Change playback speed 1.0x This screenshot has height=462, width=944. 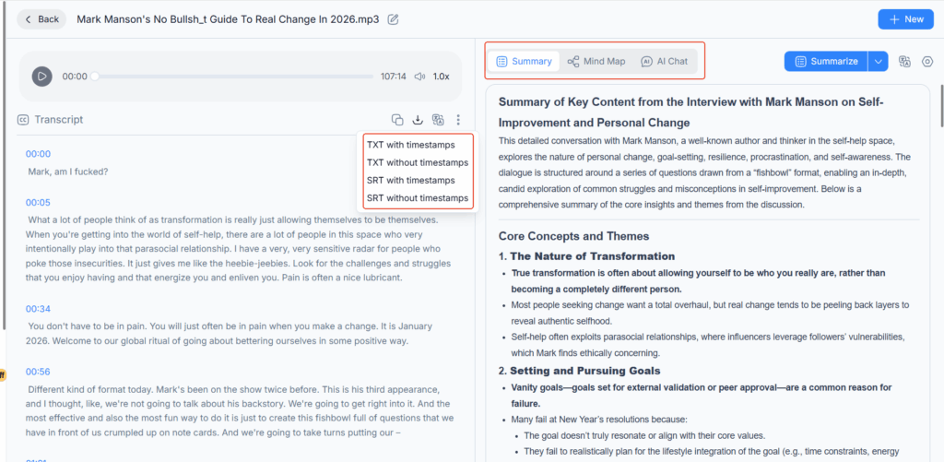pos(441,77)
